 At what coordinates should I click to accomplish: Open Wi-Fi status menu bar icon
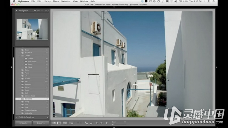tap(172, 1)
